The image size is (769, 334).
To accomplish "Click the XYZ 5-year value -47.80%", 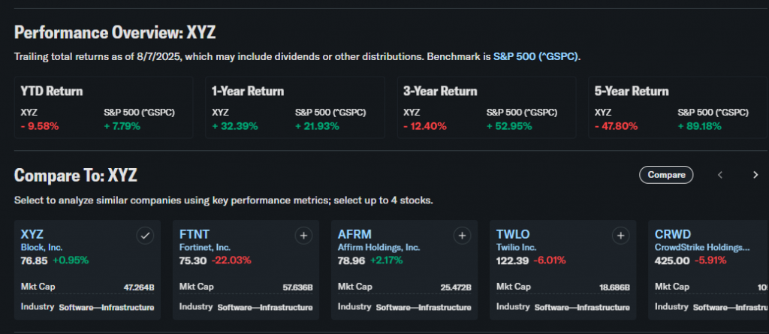I will point(617,126).
